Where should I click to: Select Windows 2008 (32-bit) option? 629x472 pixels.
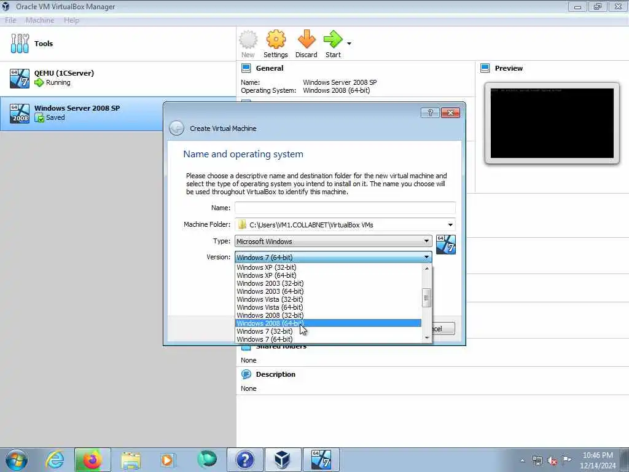point(328,315)
